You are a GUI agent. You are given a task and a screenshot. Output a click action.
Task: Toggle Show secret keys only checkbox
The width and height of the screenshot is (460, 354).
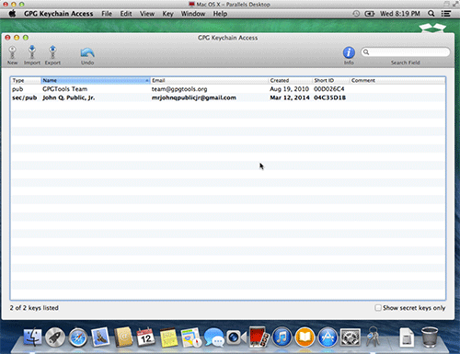pos(378,307)
